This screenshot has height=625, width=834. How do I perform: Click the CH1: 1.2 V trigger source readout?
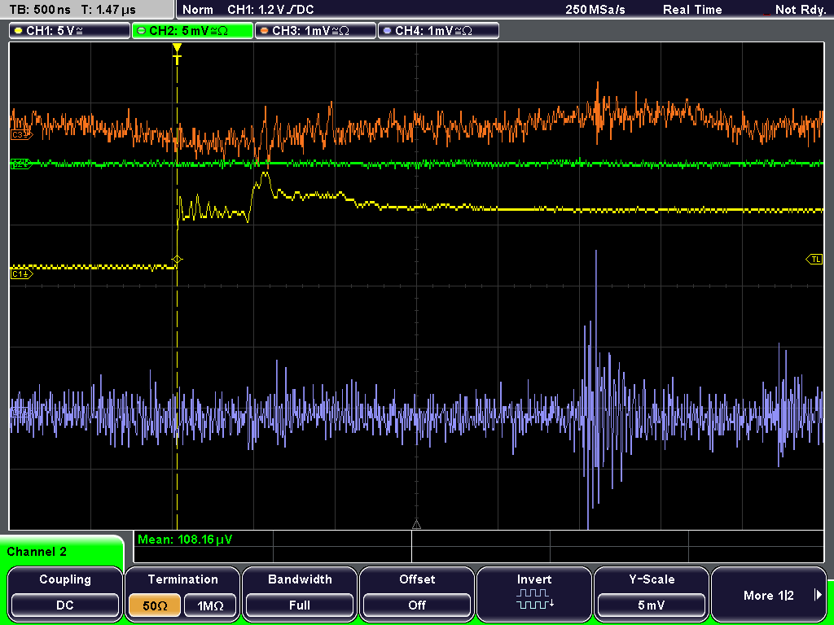(x=270, y=10)
